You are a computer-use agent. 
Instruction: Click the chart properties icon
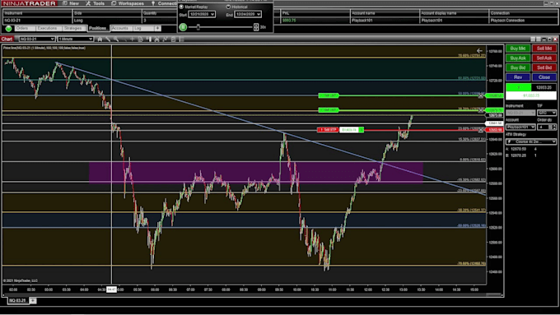click(x=173, y=39)
